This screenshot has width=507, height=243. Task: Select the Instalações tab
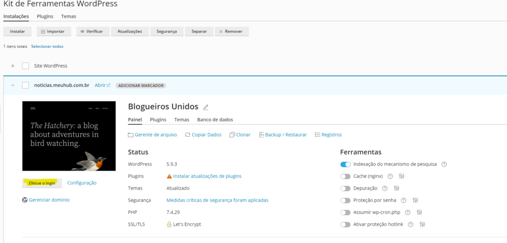[16, 16]
